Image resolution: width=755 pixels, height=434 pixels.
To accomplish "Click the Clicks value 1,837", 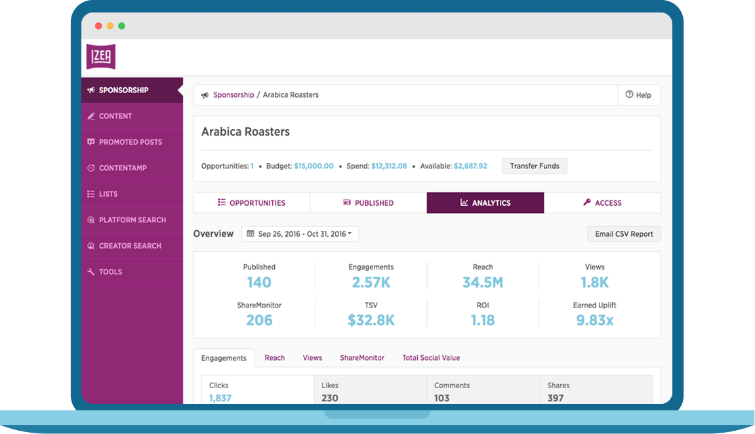I will (x=220, y=398).
